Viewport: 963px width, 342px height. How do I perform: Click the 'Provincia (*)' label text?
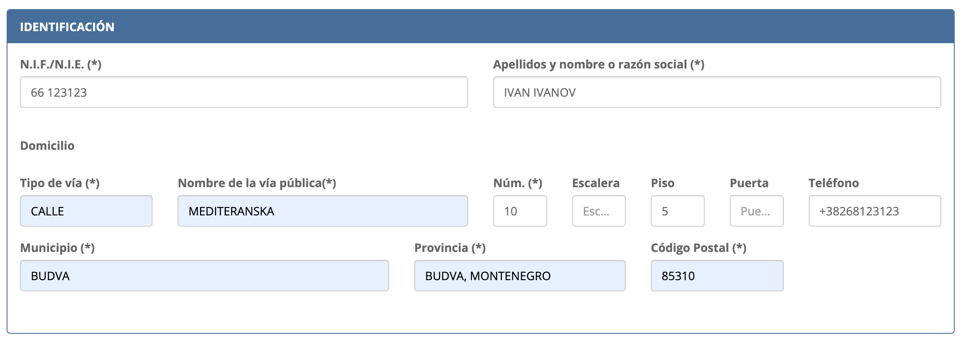[450, 248]
